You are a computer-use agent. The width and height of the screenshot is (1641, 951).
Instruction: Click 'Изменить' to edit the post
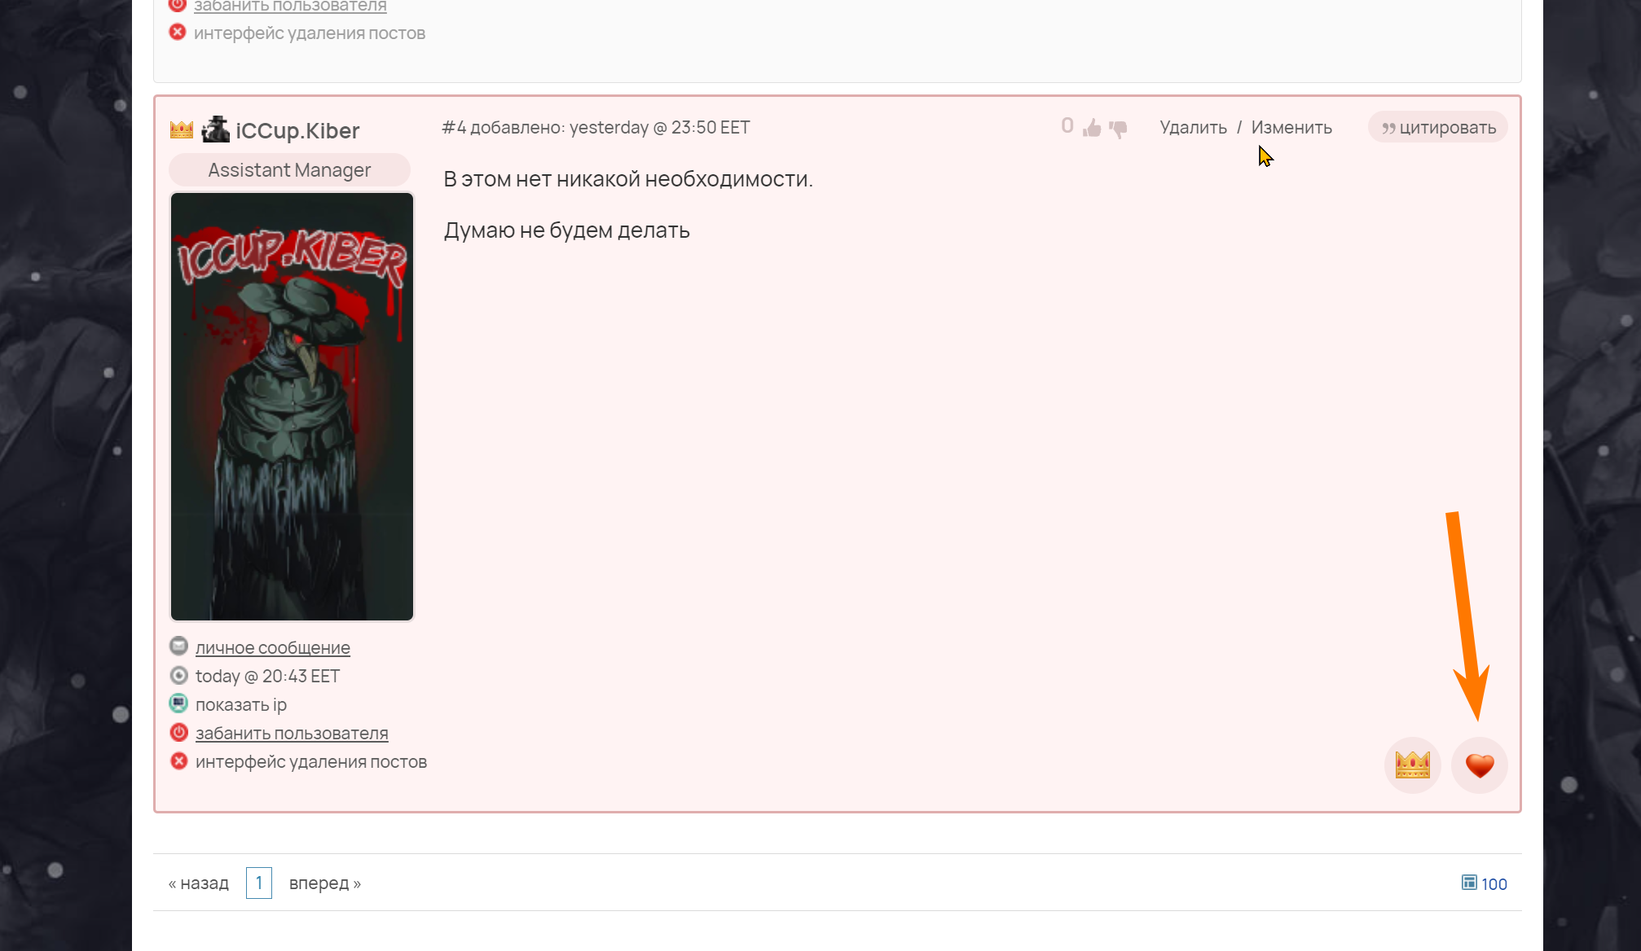(x=1291, y=128)
